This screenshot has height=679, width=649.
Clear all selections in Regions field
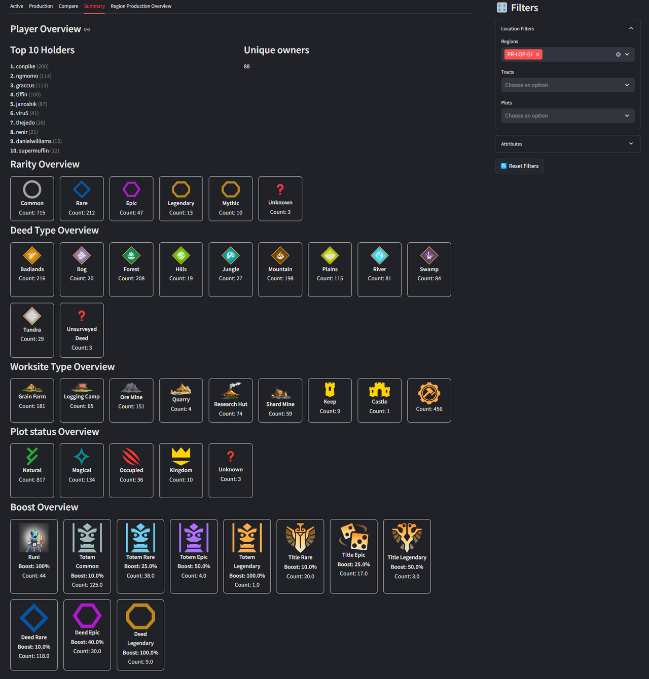[x=618, y=54]
